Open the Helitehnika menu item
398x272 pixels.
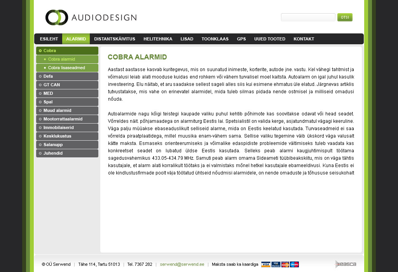click(158, 39)
